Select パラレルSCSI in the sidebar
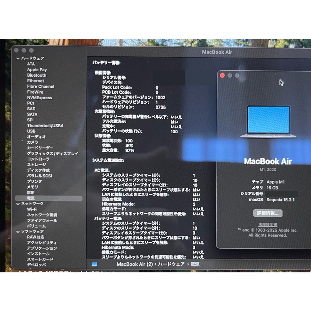Screen dimensions: 311x311 pos(39,176)
